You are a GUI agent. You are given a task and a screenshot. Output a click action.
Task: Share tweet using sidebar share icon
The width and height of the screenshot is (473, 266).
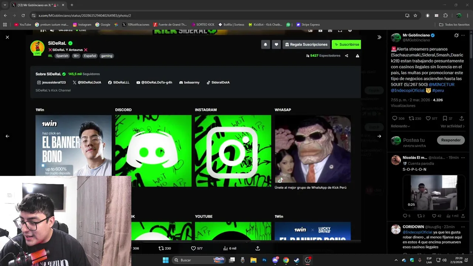pyautogui.click(x=462, y=119)
